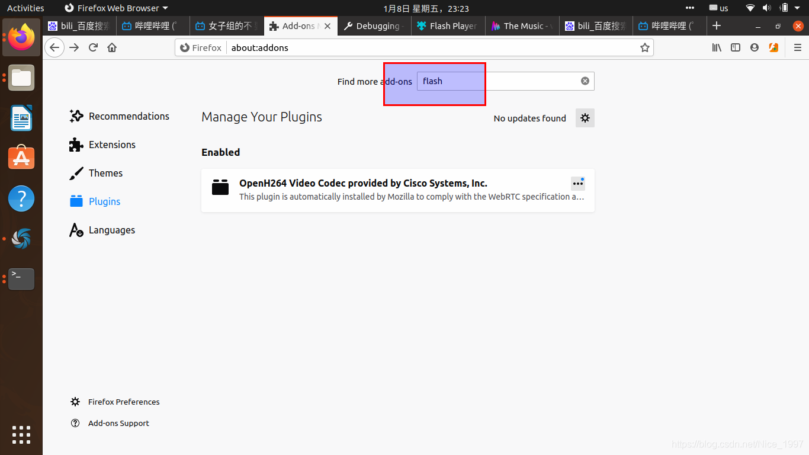809x455 pixels.
Task: Select Plugins in the add-ons sidebar
Action: 95,201
